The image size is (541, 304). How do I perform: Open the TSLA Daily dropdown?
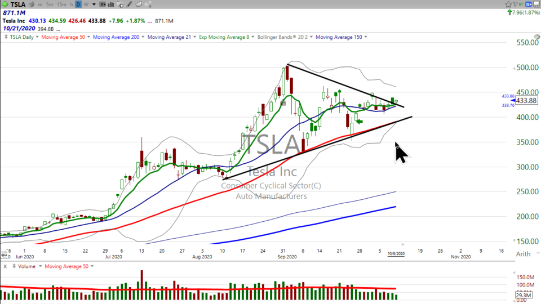[x=37, y=37]
